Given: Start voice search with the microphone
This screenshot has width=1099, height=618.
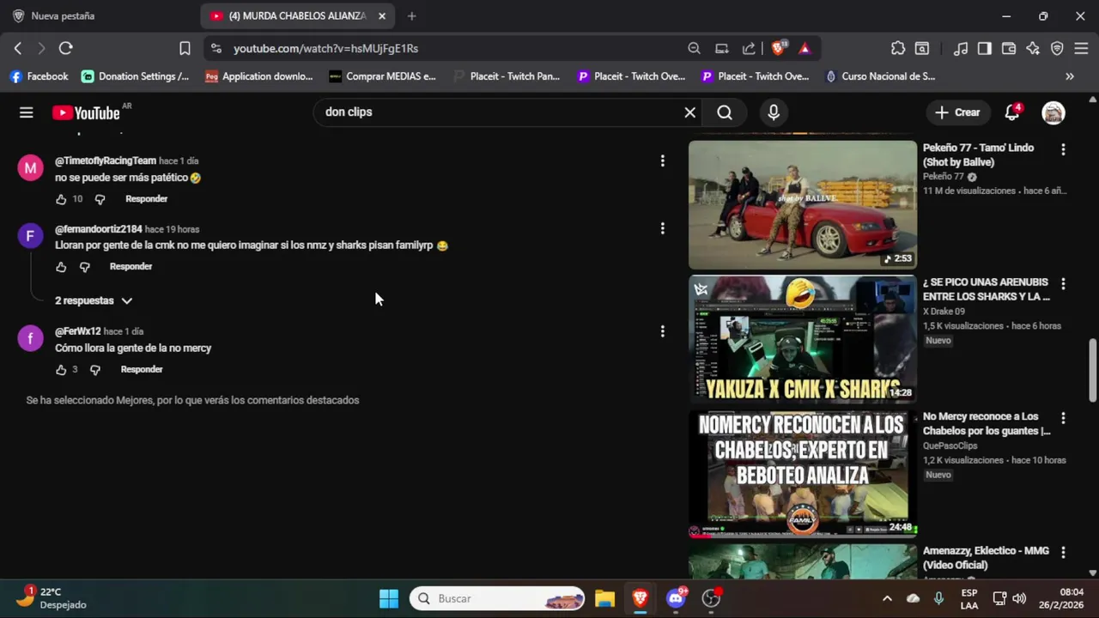Looking at the screenshot, I should coord(774,112).
